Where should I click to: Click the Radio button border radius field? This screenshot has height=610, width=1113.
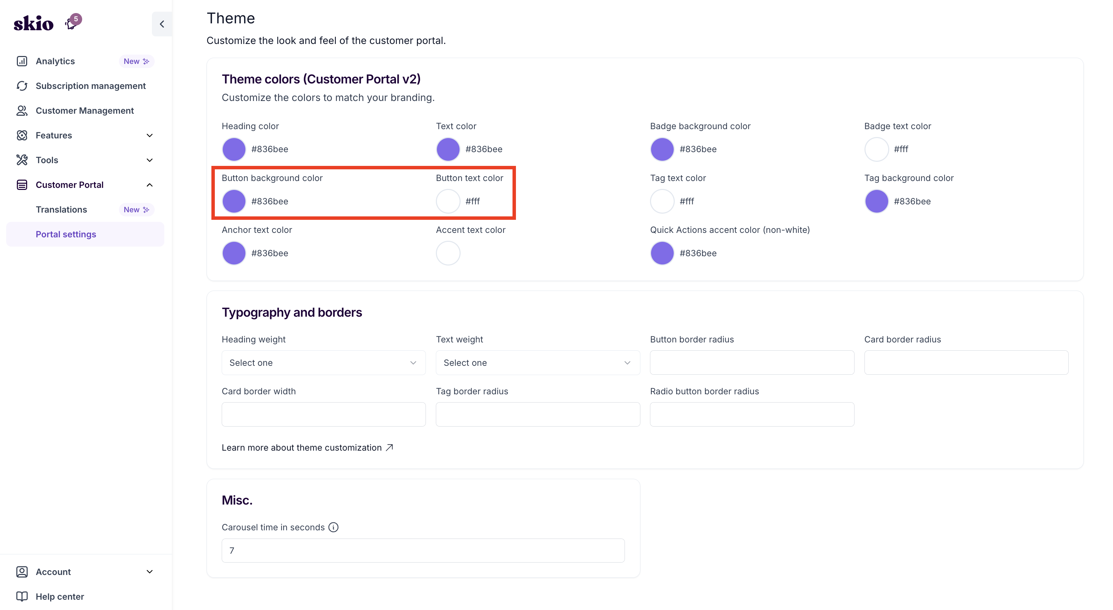pos(752,415)
